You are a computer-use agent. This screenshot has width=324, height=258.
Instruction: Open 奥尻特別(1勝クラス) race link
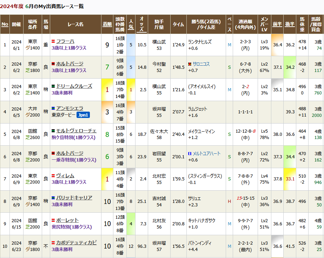point(72,227)
